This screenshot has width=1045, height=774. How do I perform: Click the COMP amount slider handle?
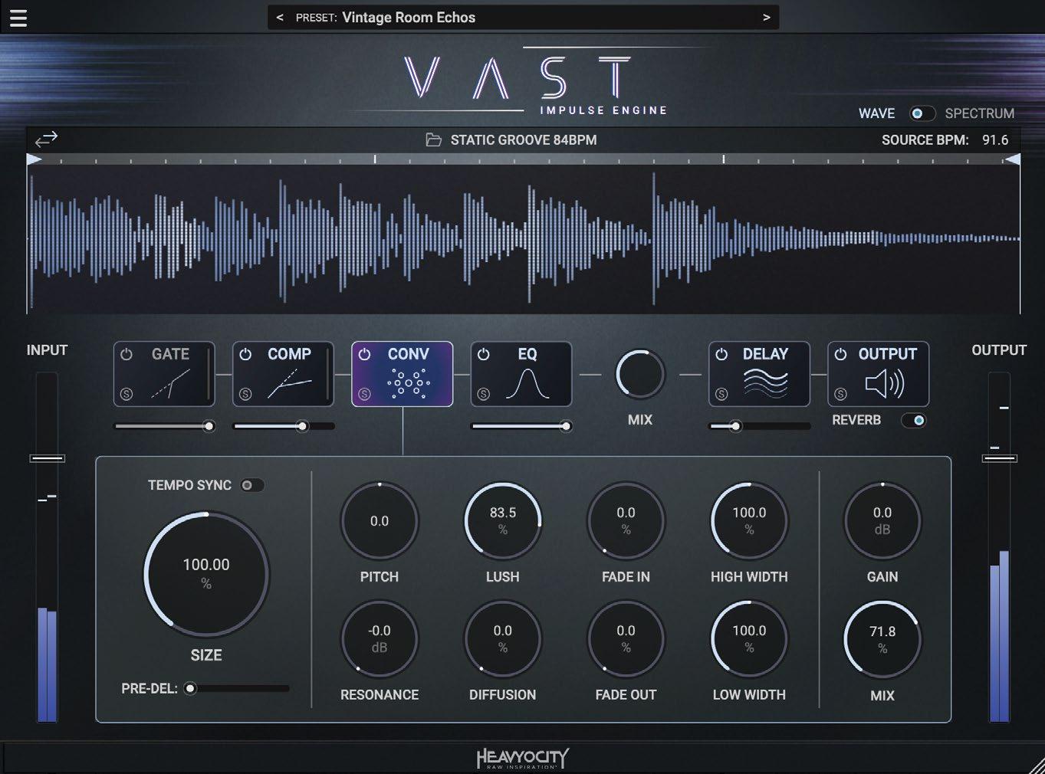coord(302,426)
